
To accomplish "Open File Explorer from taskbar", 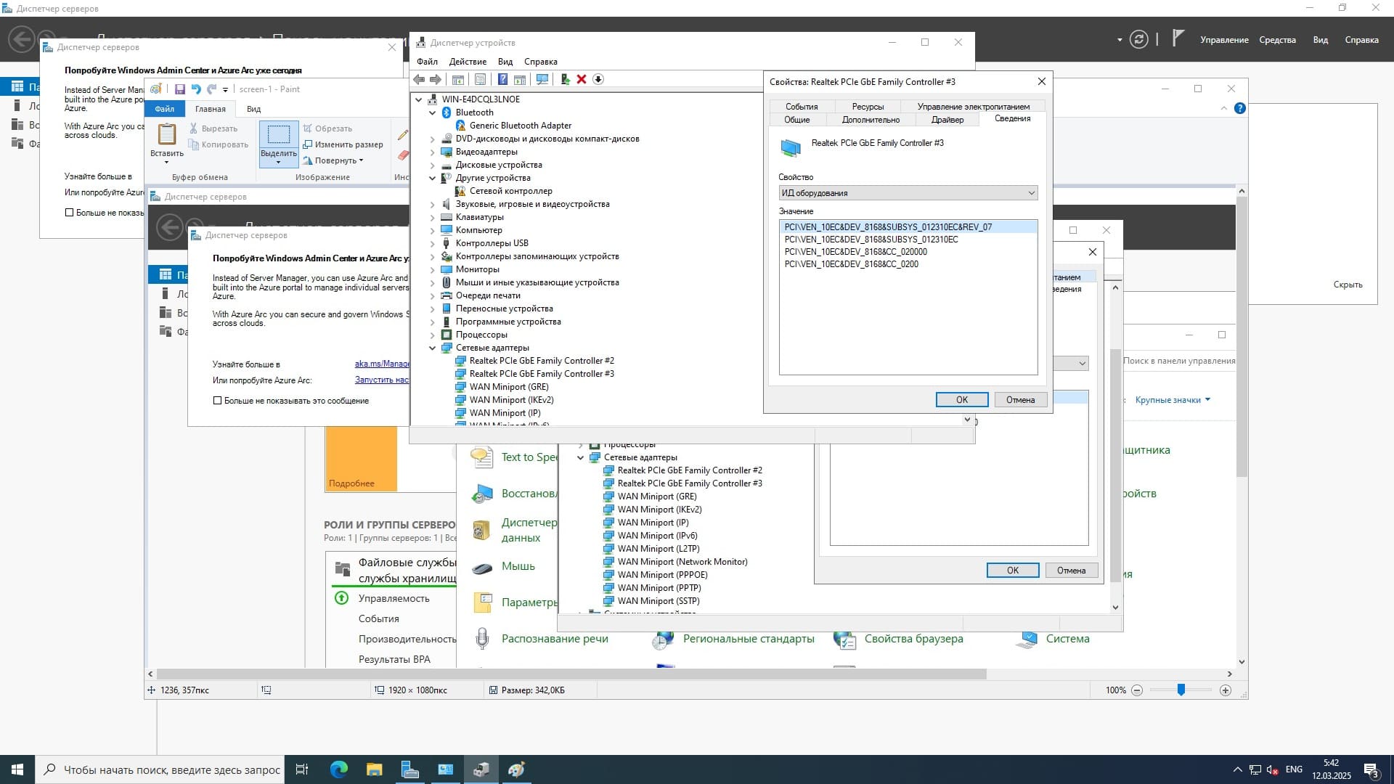I will tap(374, 769).
